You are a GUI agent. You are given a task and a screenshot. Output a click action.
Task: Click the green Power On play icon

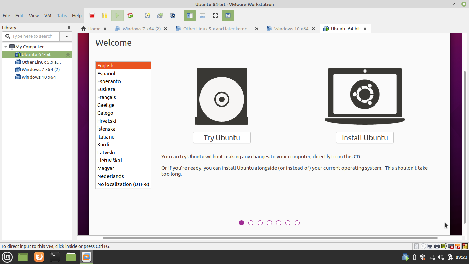pyautogui.click(x=117, y=15)
